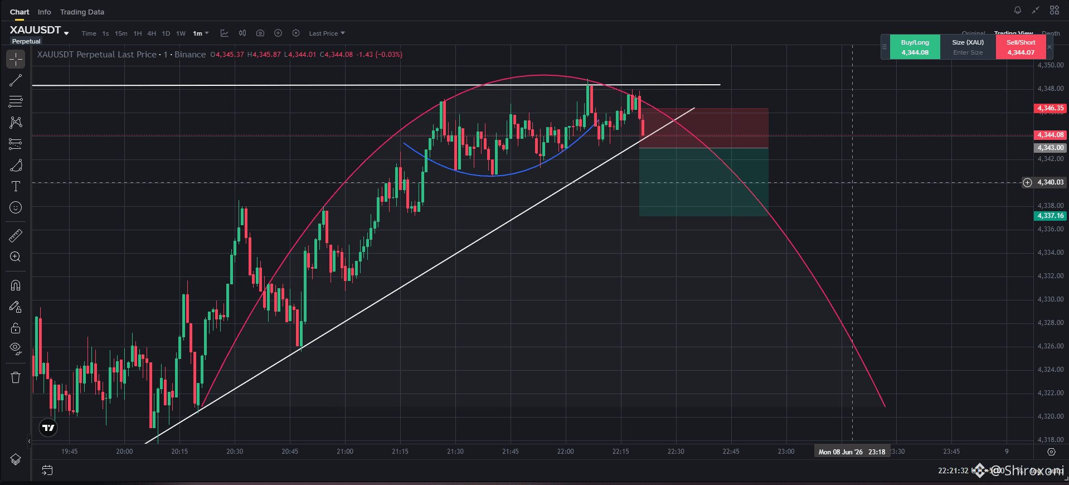The height and width of the screenshot is (485, 1069).
Task: Activate the zoom in tool
Action: point(16,256)
